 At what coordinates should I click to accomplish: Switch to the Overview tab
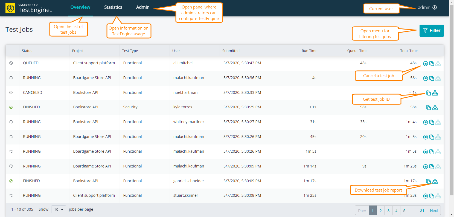(x=80, y=7)
